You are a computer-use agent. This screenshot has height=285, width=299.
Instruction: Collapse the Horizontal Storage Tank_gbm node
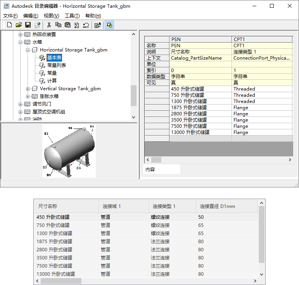pyautogui.click(x=28, y=50)
